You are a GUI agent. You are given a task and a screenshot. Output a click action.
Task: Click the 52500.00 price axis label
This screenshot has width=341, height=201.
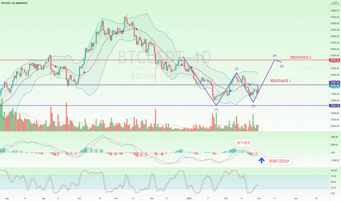(x=335, y=56)
